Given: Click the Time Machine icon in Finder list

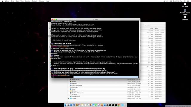Looking at the screenshot, I should 71,97.
